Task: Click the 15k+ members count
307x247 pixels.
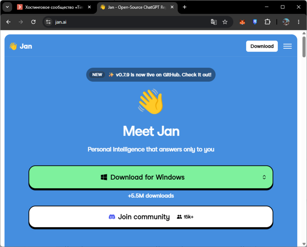Action: click(x=185, y=217)
